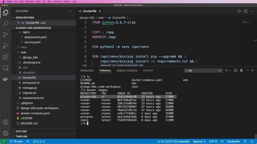Close the terminal panel
Viewport: 257px width, 144px height.
253,70
